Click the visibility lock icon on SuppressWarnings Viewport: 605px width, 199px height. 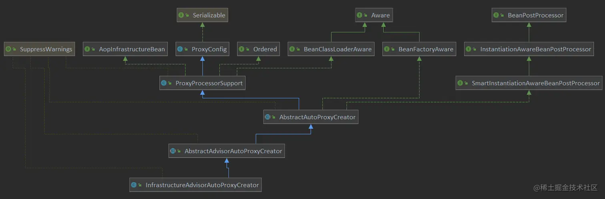(14, 49)
